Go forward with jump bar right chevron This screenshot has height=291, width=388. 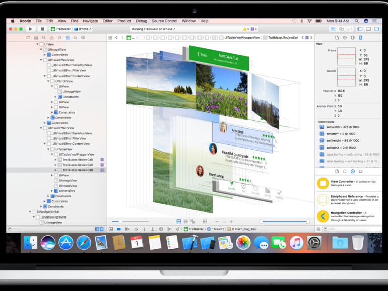click(122, 38)
